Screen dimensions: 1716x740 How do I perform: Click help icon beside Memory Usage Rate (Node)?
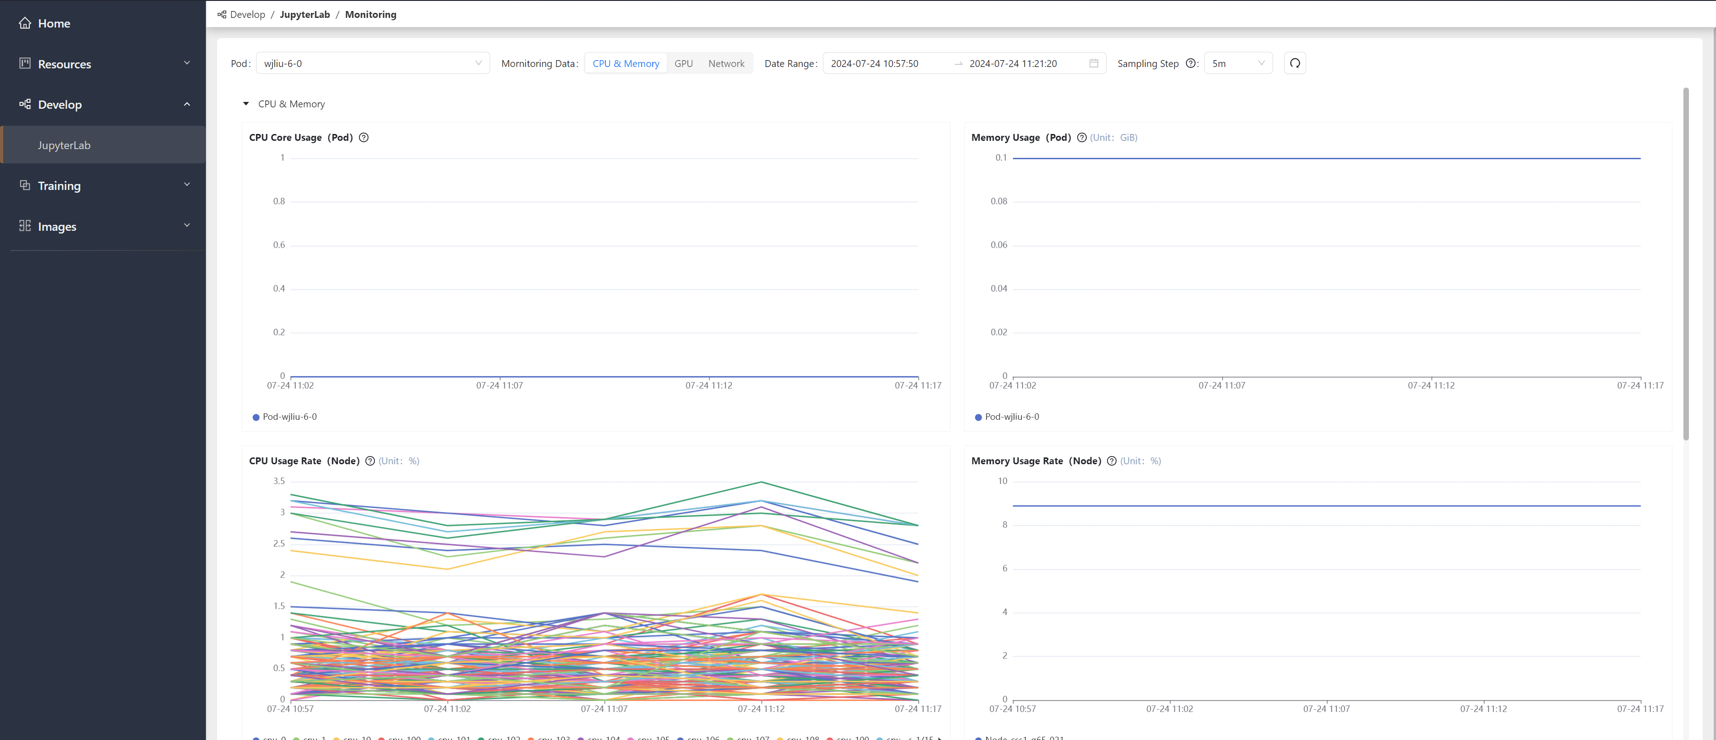[x=1112, y=461]
